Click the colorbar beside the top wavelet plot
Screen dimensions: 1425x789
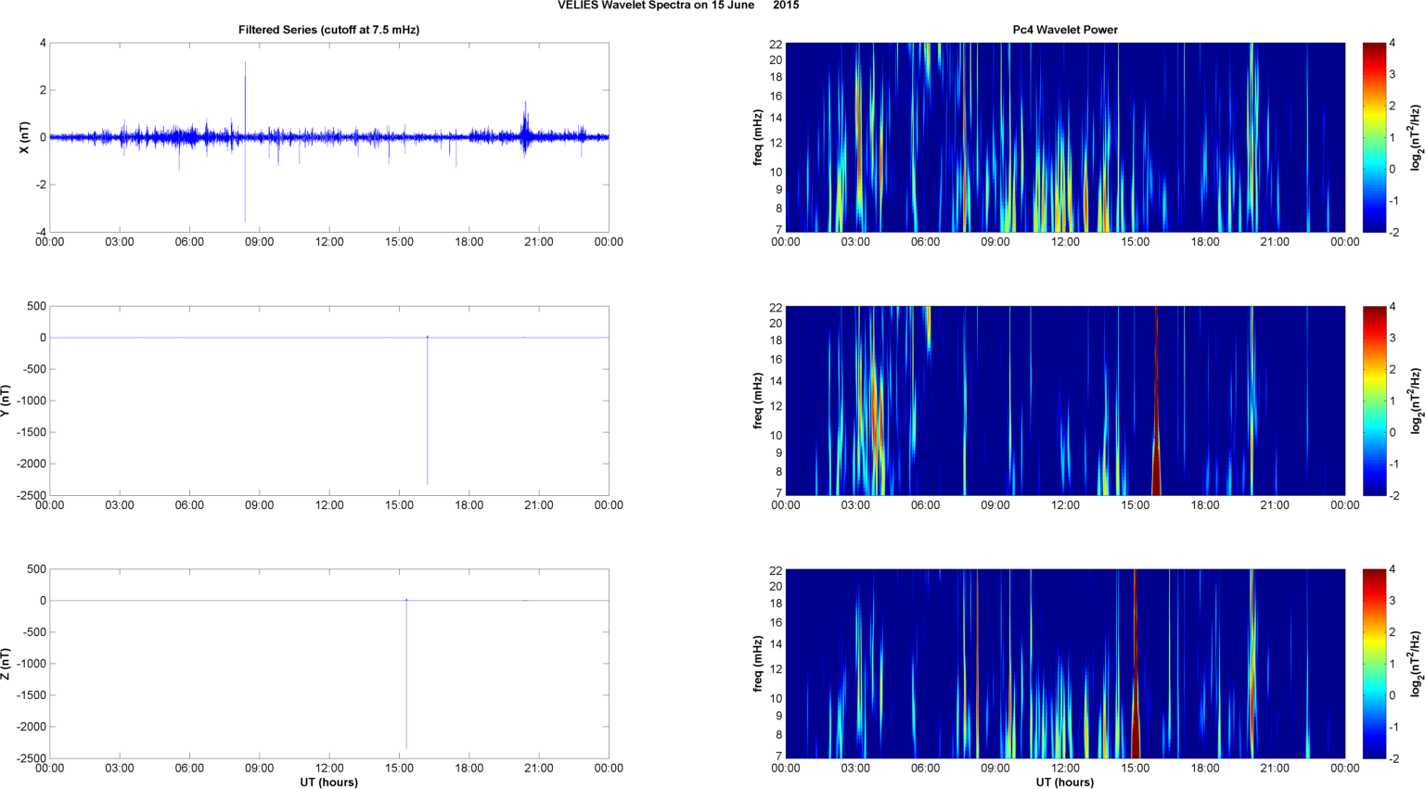(1374, 137)
